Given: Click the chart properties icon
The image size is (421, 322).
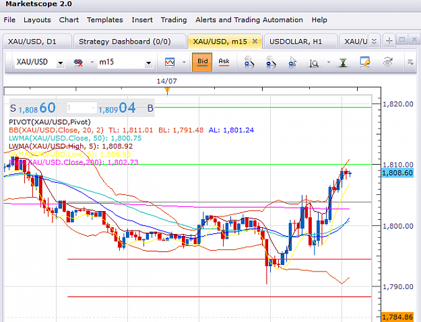Looking at the screenshot, I should [x=365, y=62].
